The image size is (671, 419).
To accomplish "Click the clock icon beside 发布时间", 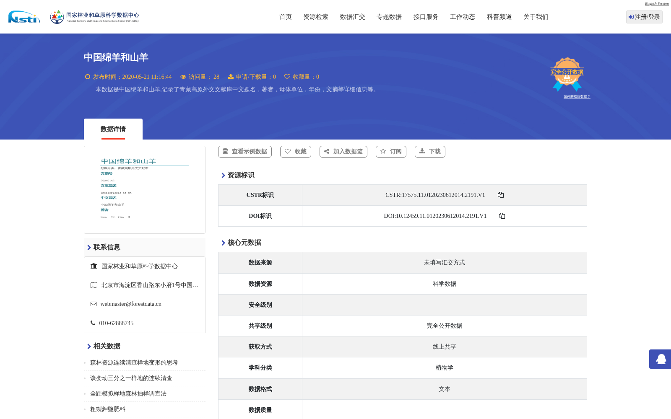I will coord(88,77).
